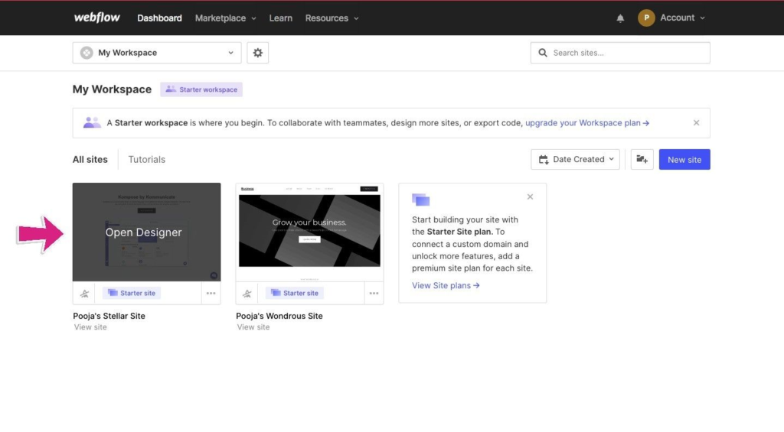Click the P account avatar
Viewport: 784px width, 432px height.
[x=646, y=18]
